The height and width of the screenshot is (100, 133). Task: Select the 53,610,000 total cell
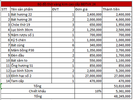tap(117, 86)
